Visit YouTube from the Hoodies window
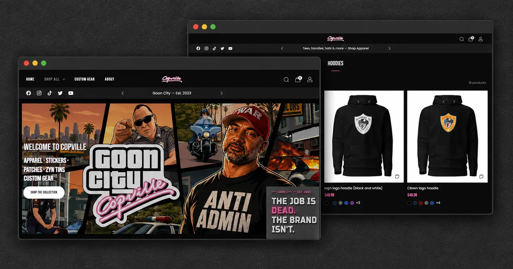This screenshot has height=269, width=513. coord(230,48)
